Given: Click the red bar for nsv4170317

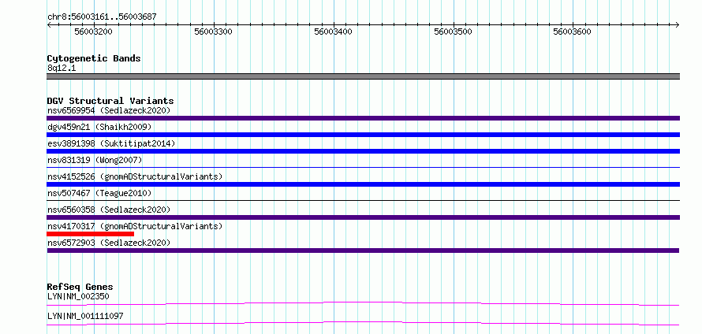Looking at the screenshot, I should pyautogui.click(x=91, y=234).
